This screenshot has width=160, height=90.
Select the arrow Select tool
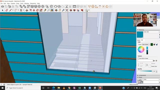[3, 10]
